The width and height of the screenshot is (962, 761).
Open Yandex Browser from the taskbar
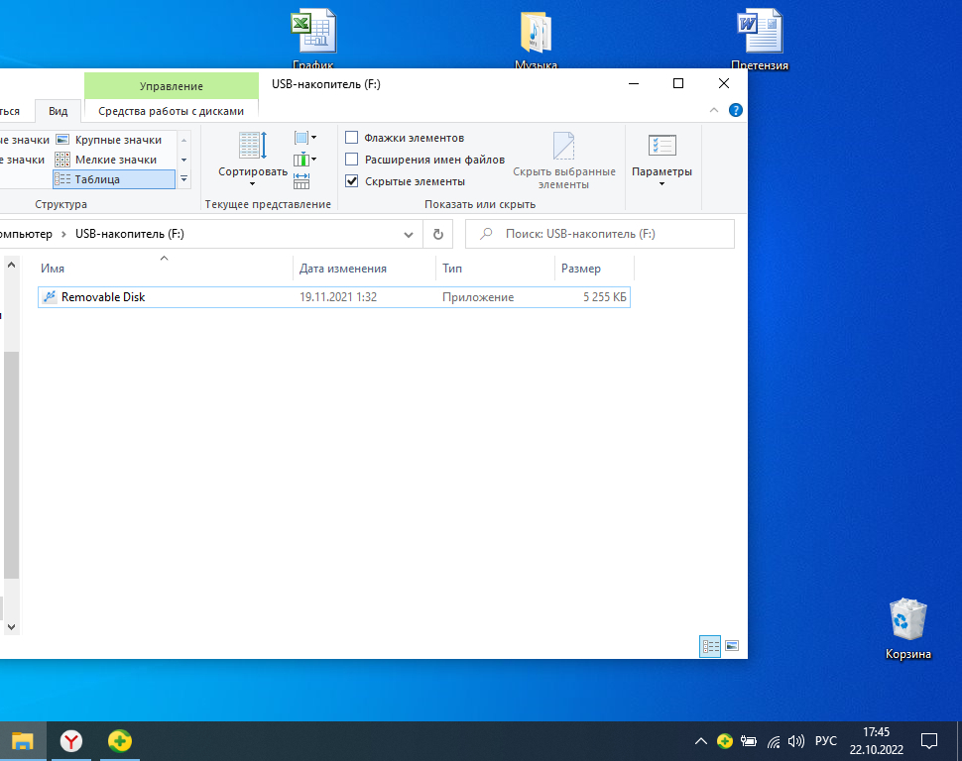(71, 740)
